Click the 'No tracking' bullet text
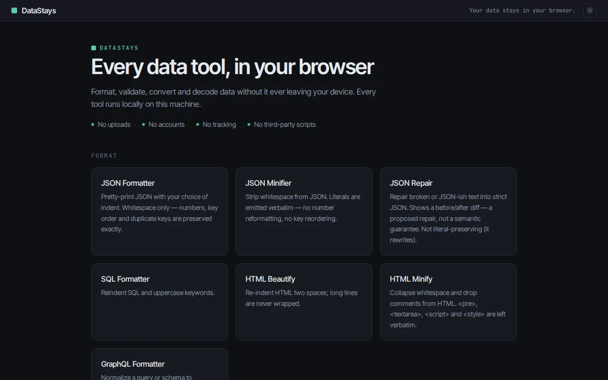Viewport: 608px width, 380px height. [219, 124]
